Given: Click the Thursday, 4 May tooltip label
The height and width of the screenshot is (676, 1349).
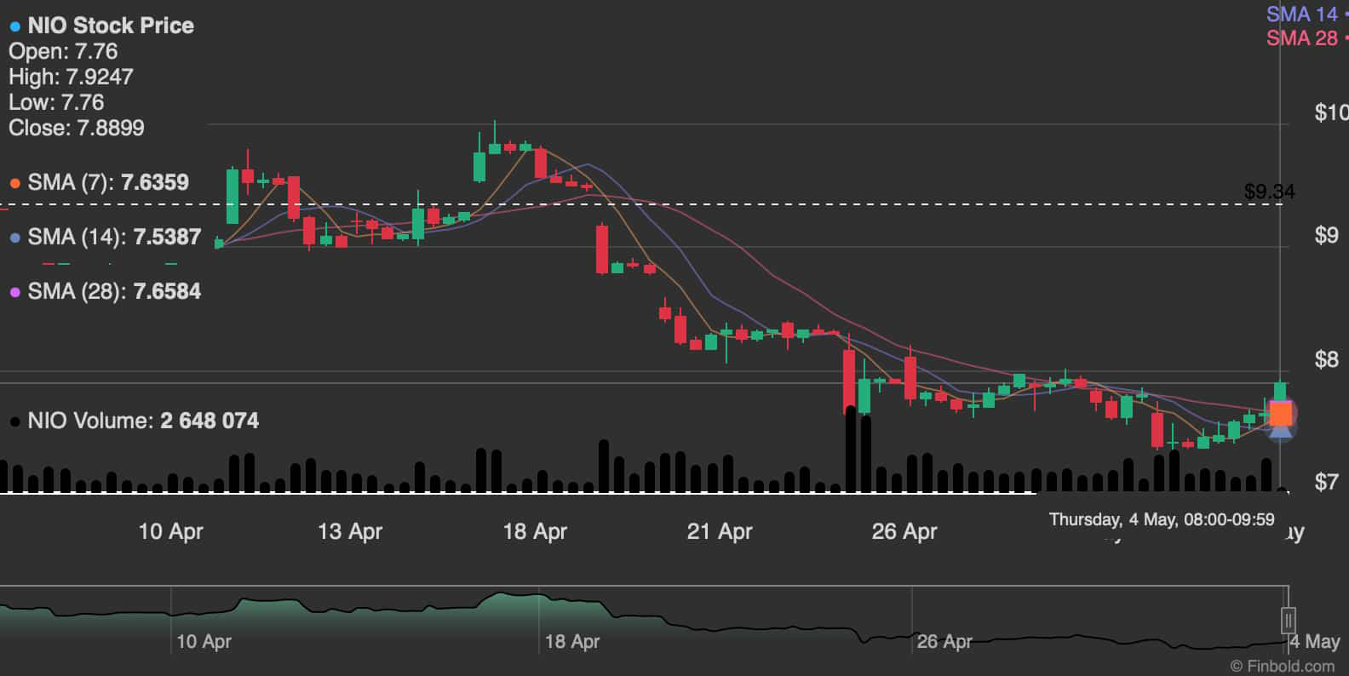Looking at the screenshot, I should 1162,519.
